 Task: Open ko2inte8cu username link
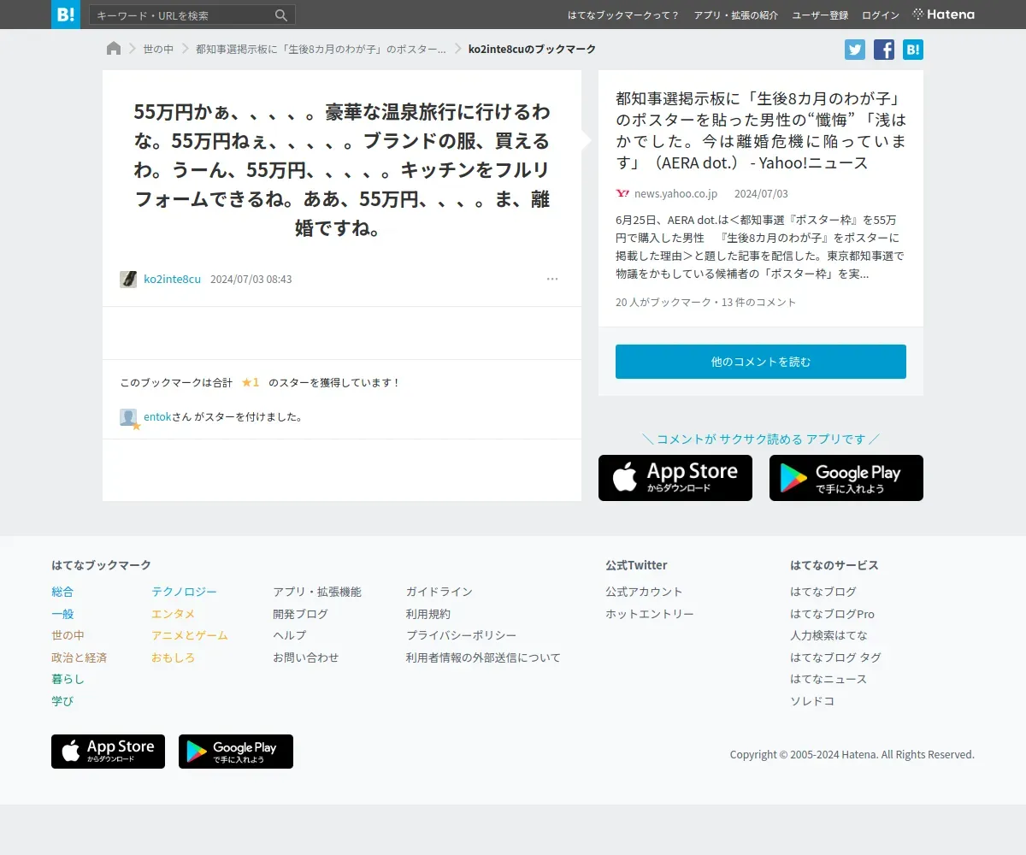click(172, 279)
